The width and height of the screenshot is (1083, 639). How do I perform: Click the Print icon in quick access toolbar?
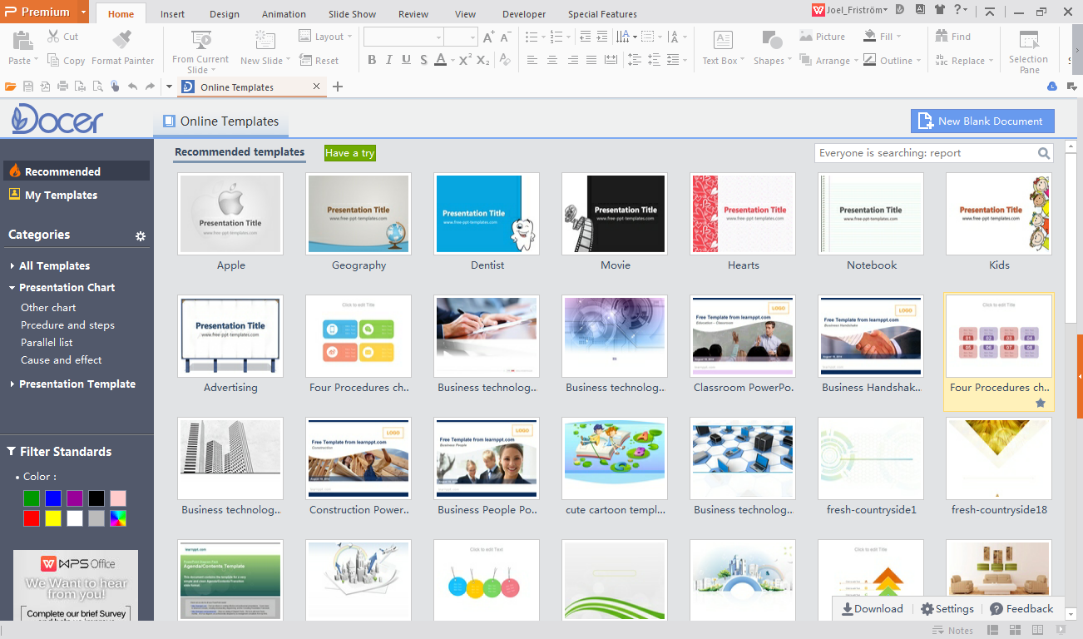click(x=62, y=86)
